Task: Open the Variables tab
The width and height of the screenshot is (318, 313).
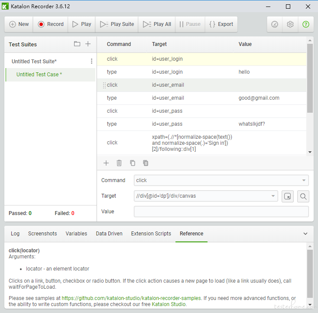Action: (76, 234)
